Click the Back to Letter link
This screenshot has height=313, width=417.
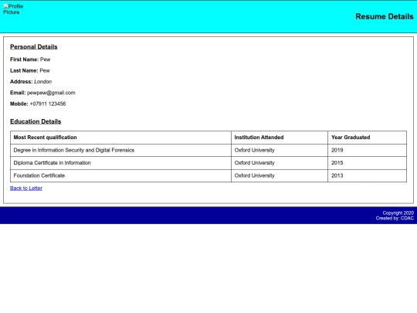(x=26, y=188)
